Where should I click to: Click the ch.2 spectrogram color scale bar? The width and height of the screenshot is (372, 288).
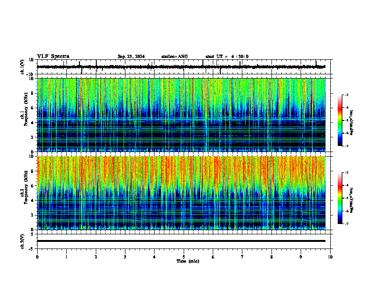pyautogui.click(x=340, y=198)
